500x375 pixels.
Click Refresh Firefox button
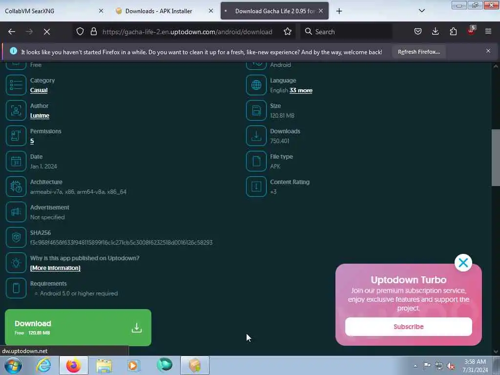point(418,52)
